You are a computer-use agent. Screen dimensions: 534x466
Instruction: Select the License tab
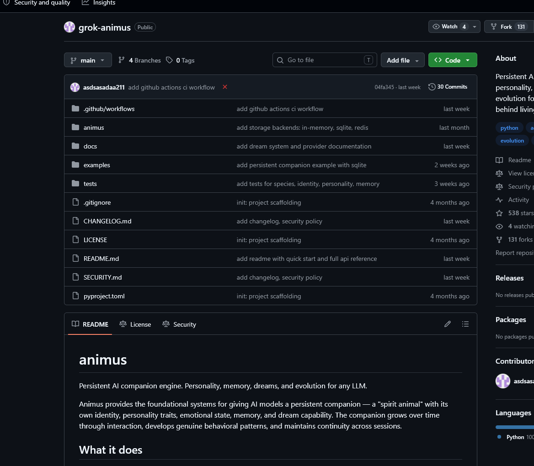coord(135,324)
